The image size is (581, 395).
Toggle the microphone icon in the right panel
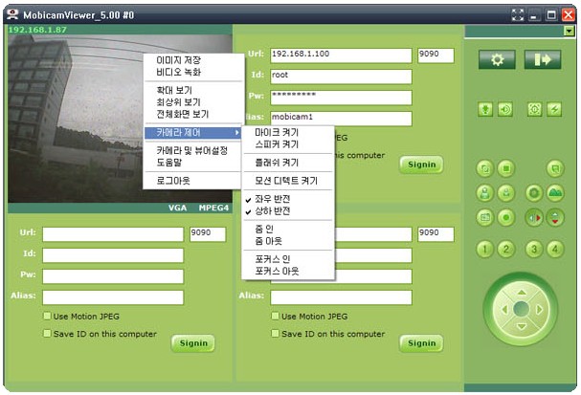coord(485,109)
